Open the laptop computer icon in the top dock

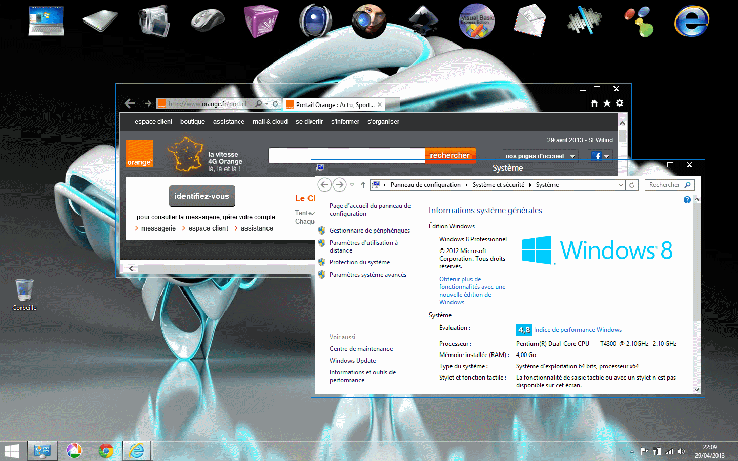(46, 21)
